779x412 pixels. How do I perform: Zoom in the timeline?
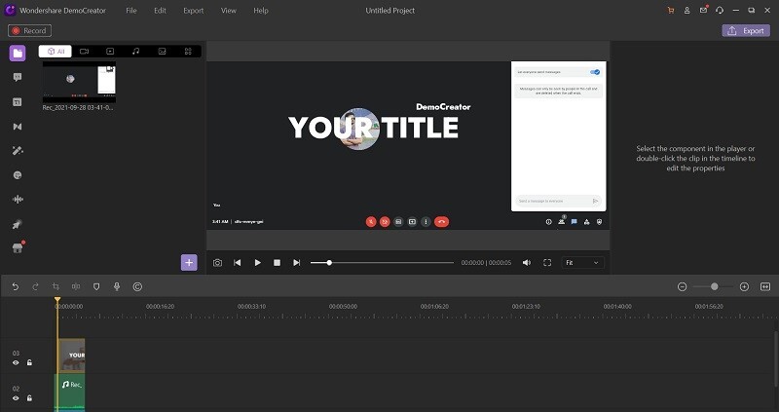[x=744, y=286]
